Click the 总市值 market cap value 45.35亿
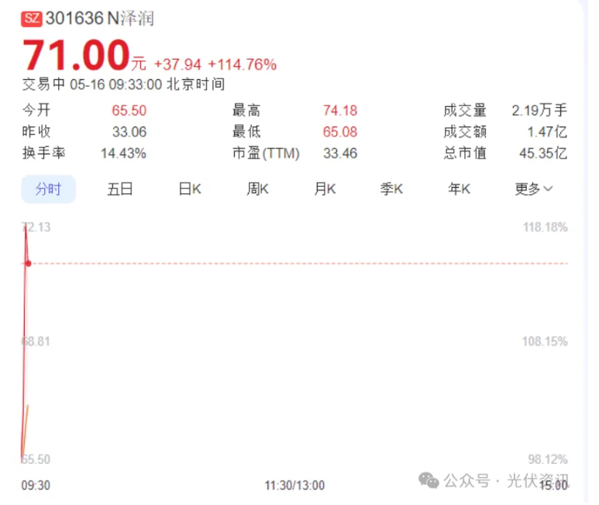Screen dimensions: 599x505 coord(542,154)
